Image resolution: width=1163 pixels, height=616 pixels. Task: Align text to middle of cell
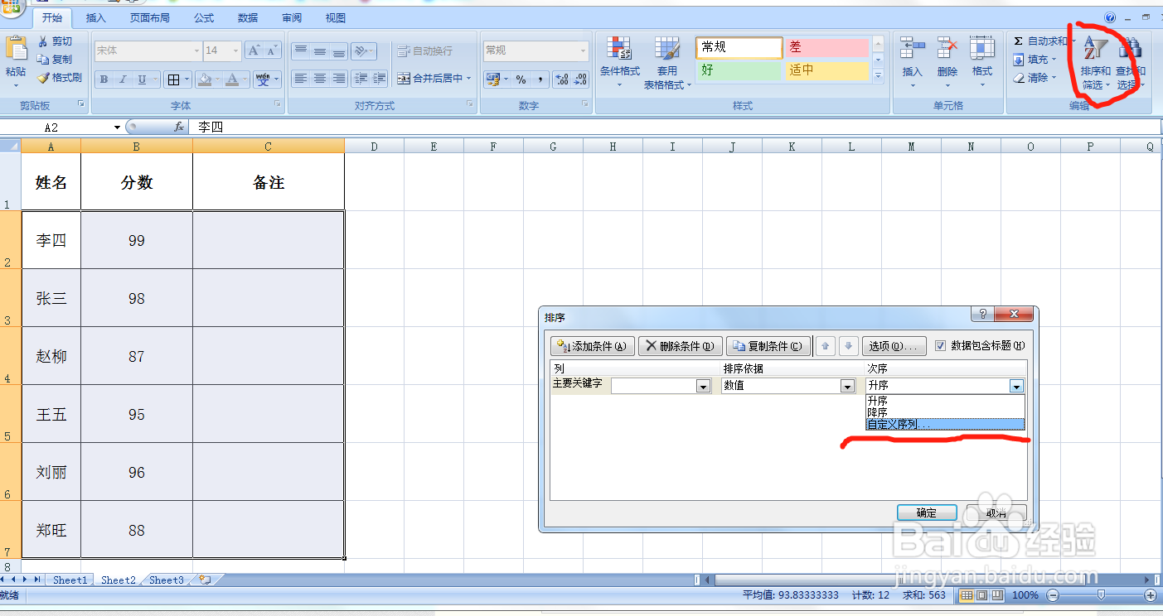pos(320,51)
